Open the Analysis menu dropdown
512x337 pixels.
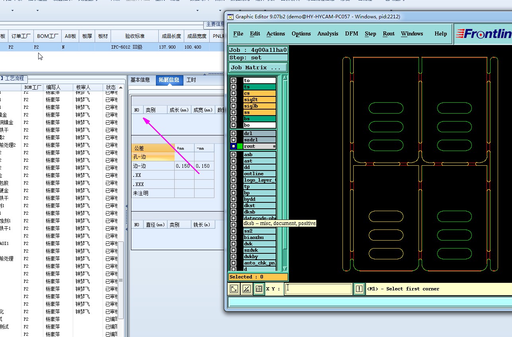328,34
